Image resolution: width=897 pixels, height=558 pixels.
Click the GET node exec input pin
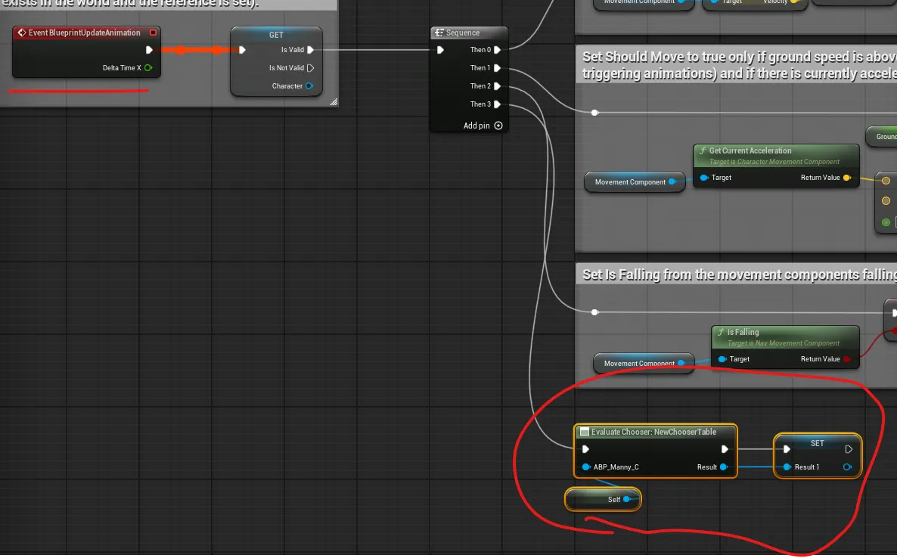(243, 50)
